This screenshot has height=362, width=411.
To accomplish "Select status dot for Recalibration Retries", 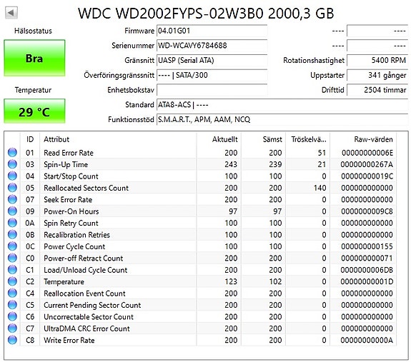I will point(12,234).
